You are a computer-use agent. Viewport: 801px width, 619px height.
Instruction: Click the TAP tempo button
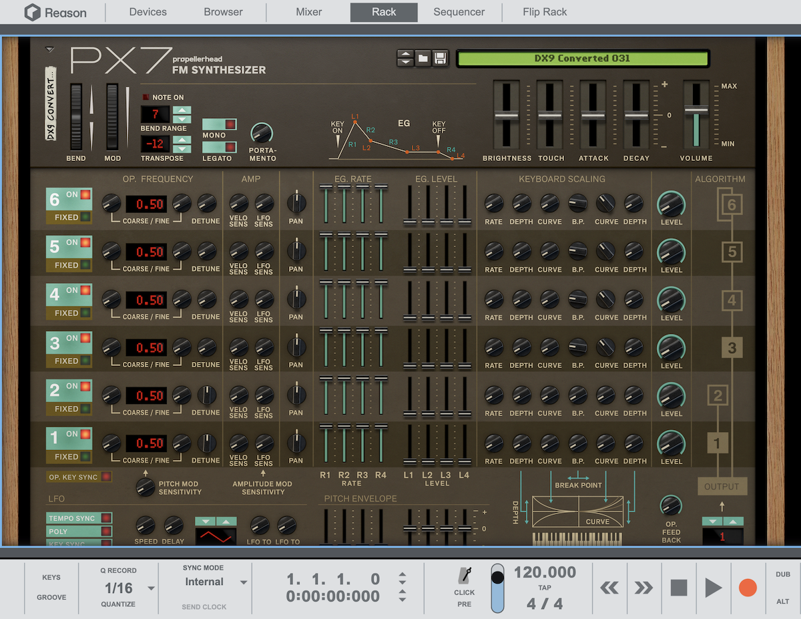tap(545, 588)
